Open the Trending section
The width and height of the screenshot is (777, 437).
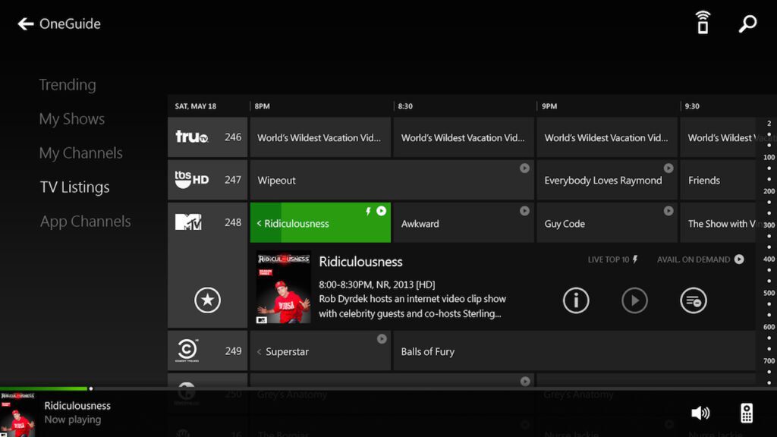(68, 85)
